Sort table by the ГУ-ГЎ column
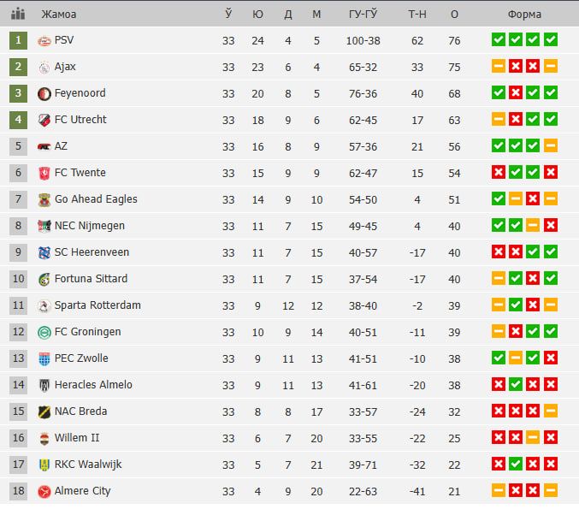 [363, 15]
